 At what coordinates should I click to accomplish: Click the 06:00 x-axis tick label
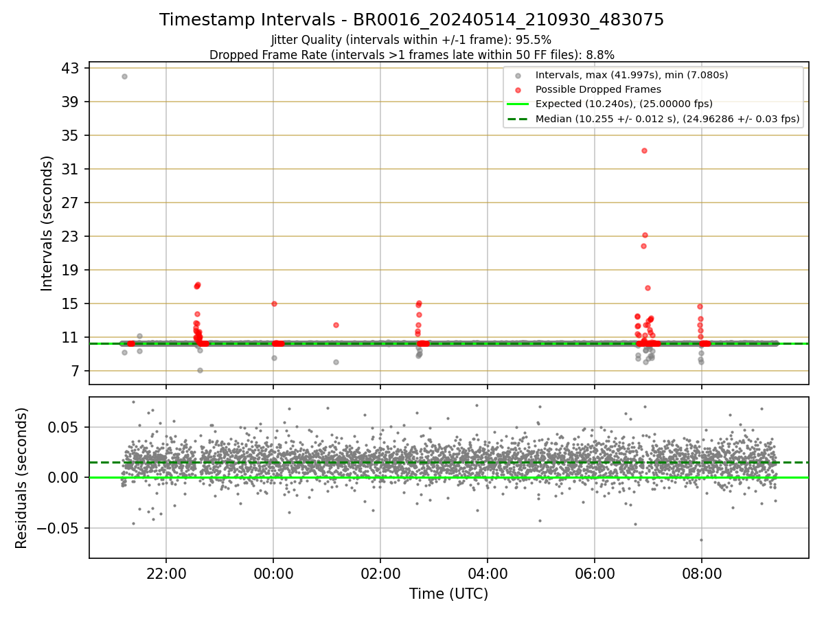pos(594,574)
